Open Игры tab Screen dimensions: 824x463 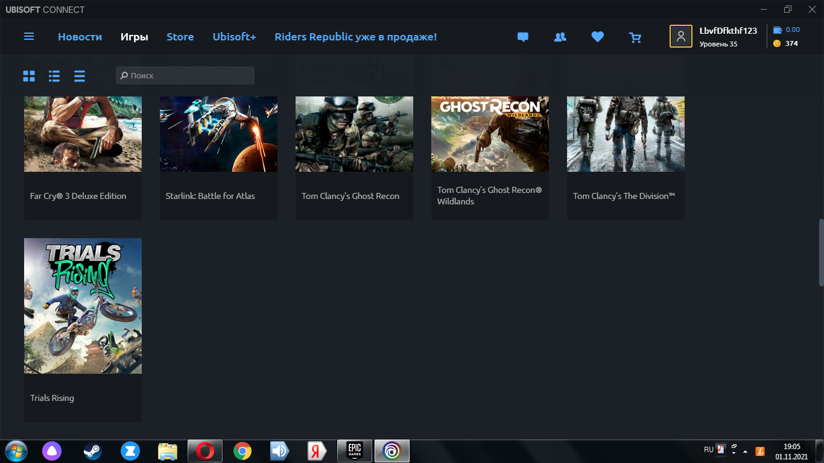134,37
